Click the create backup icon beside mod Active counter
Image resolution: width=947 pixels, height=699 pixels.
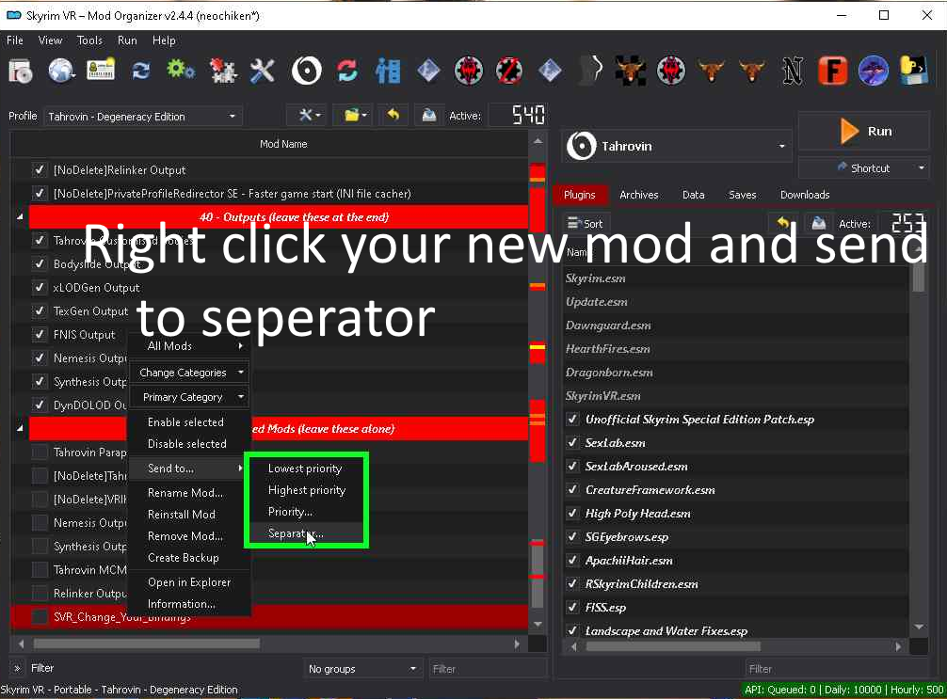tap(429, 115)
